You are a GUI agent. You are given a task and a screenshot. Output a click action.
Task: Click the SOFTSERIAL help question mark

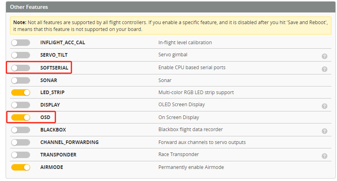coord(325,69)
